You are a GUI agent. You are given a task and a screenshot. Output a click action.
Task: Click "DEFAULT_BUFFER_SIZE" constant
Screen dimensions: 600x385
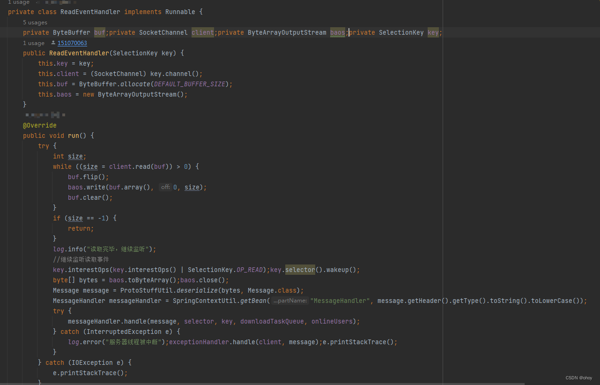[190, 84]
